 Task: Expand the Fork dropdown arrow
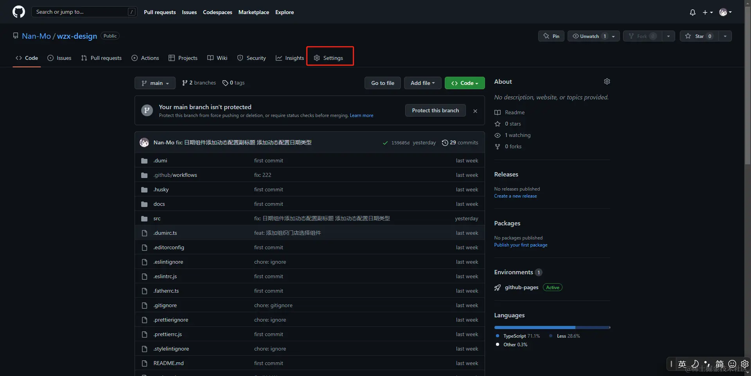point(668,36)
